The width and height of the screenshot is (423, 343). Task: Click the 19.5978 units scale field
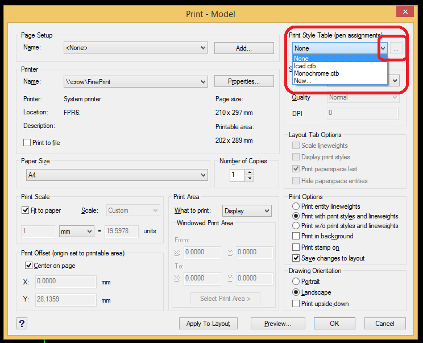[x=122, y=232]
